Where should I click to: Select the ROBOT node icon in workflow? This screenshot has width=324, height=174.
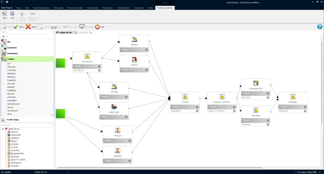pyautogui.click(x=134, y=59)
